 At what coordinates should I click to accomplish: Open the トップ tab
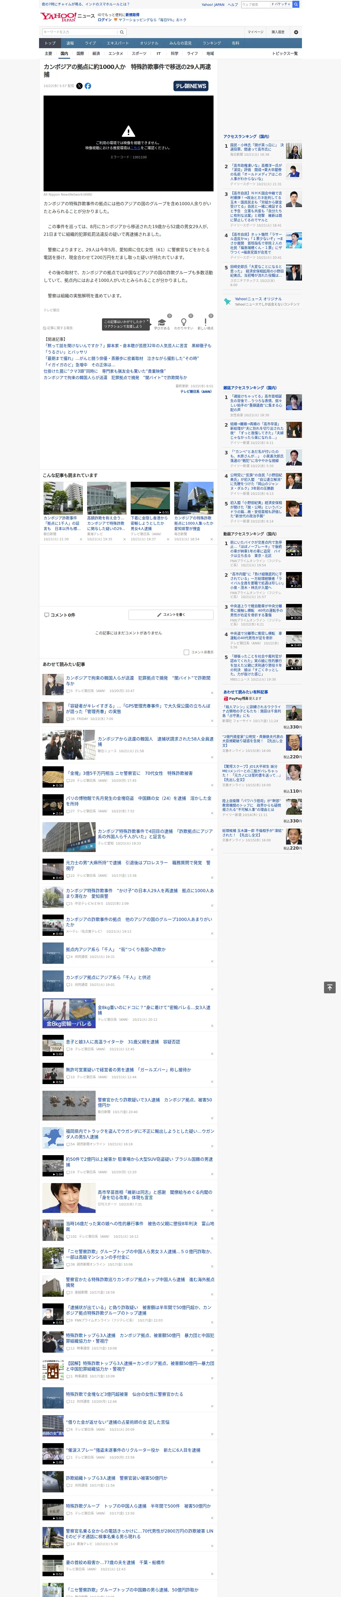(50, 43)
